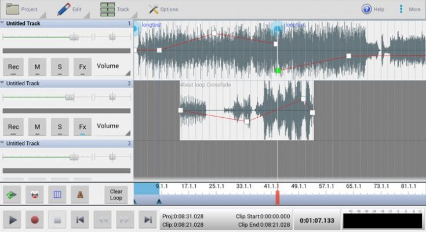Click the Clear Loop button

pyautogui.click(x=116, y=194)
